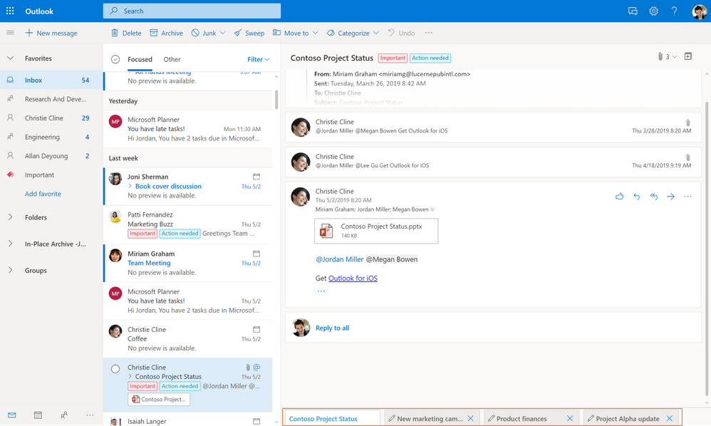Open the Filter dropdown in the message list
Image resolution: width=711 pixels, height=426 pixels.
click(256, 59)
